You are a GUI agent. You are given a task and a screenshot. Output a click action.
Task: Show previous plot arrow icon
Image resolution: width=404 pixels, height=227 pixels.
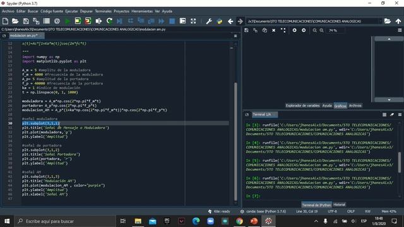[295, 30]
